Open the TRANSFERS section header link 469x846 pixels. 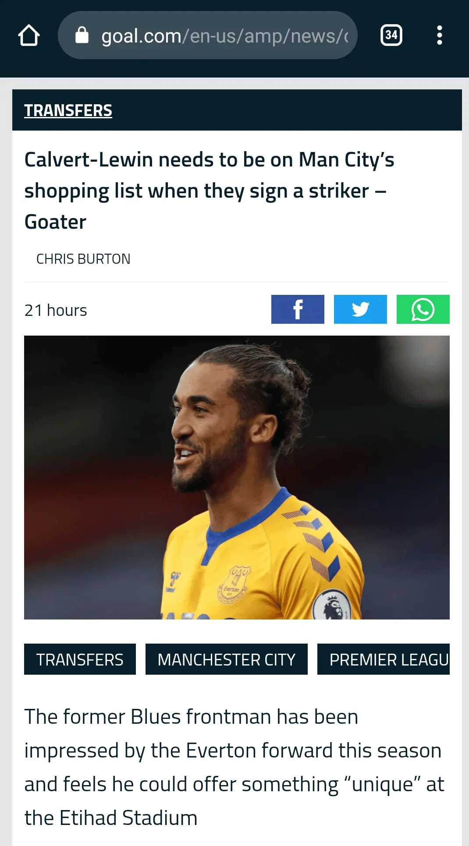68,110
